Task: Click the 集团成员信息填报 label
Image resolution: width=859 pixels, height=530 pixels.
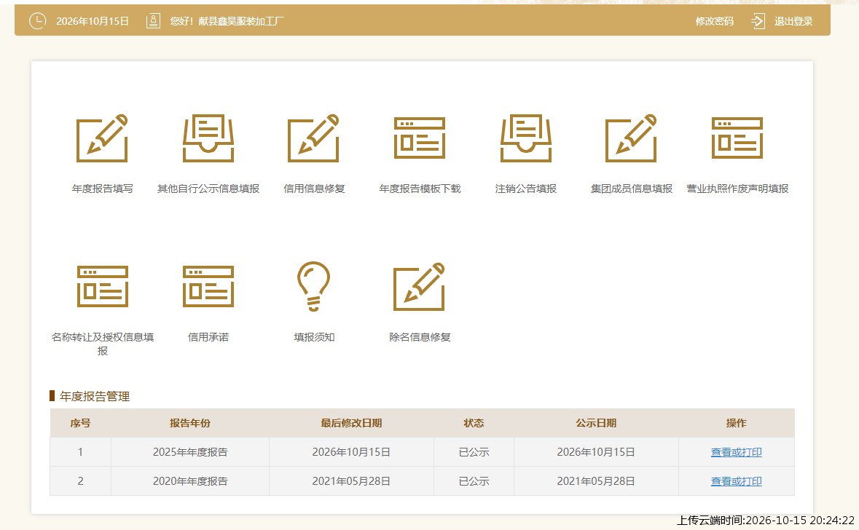Action: coord(631,189)
